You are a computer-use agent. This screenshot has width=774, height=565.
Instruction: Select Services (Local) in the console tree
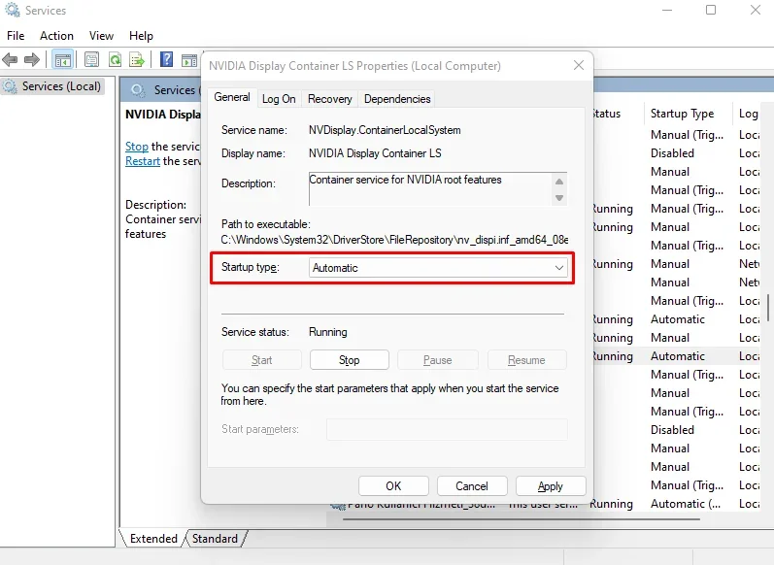pyautogui.click(x=52, y=86)
